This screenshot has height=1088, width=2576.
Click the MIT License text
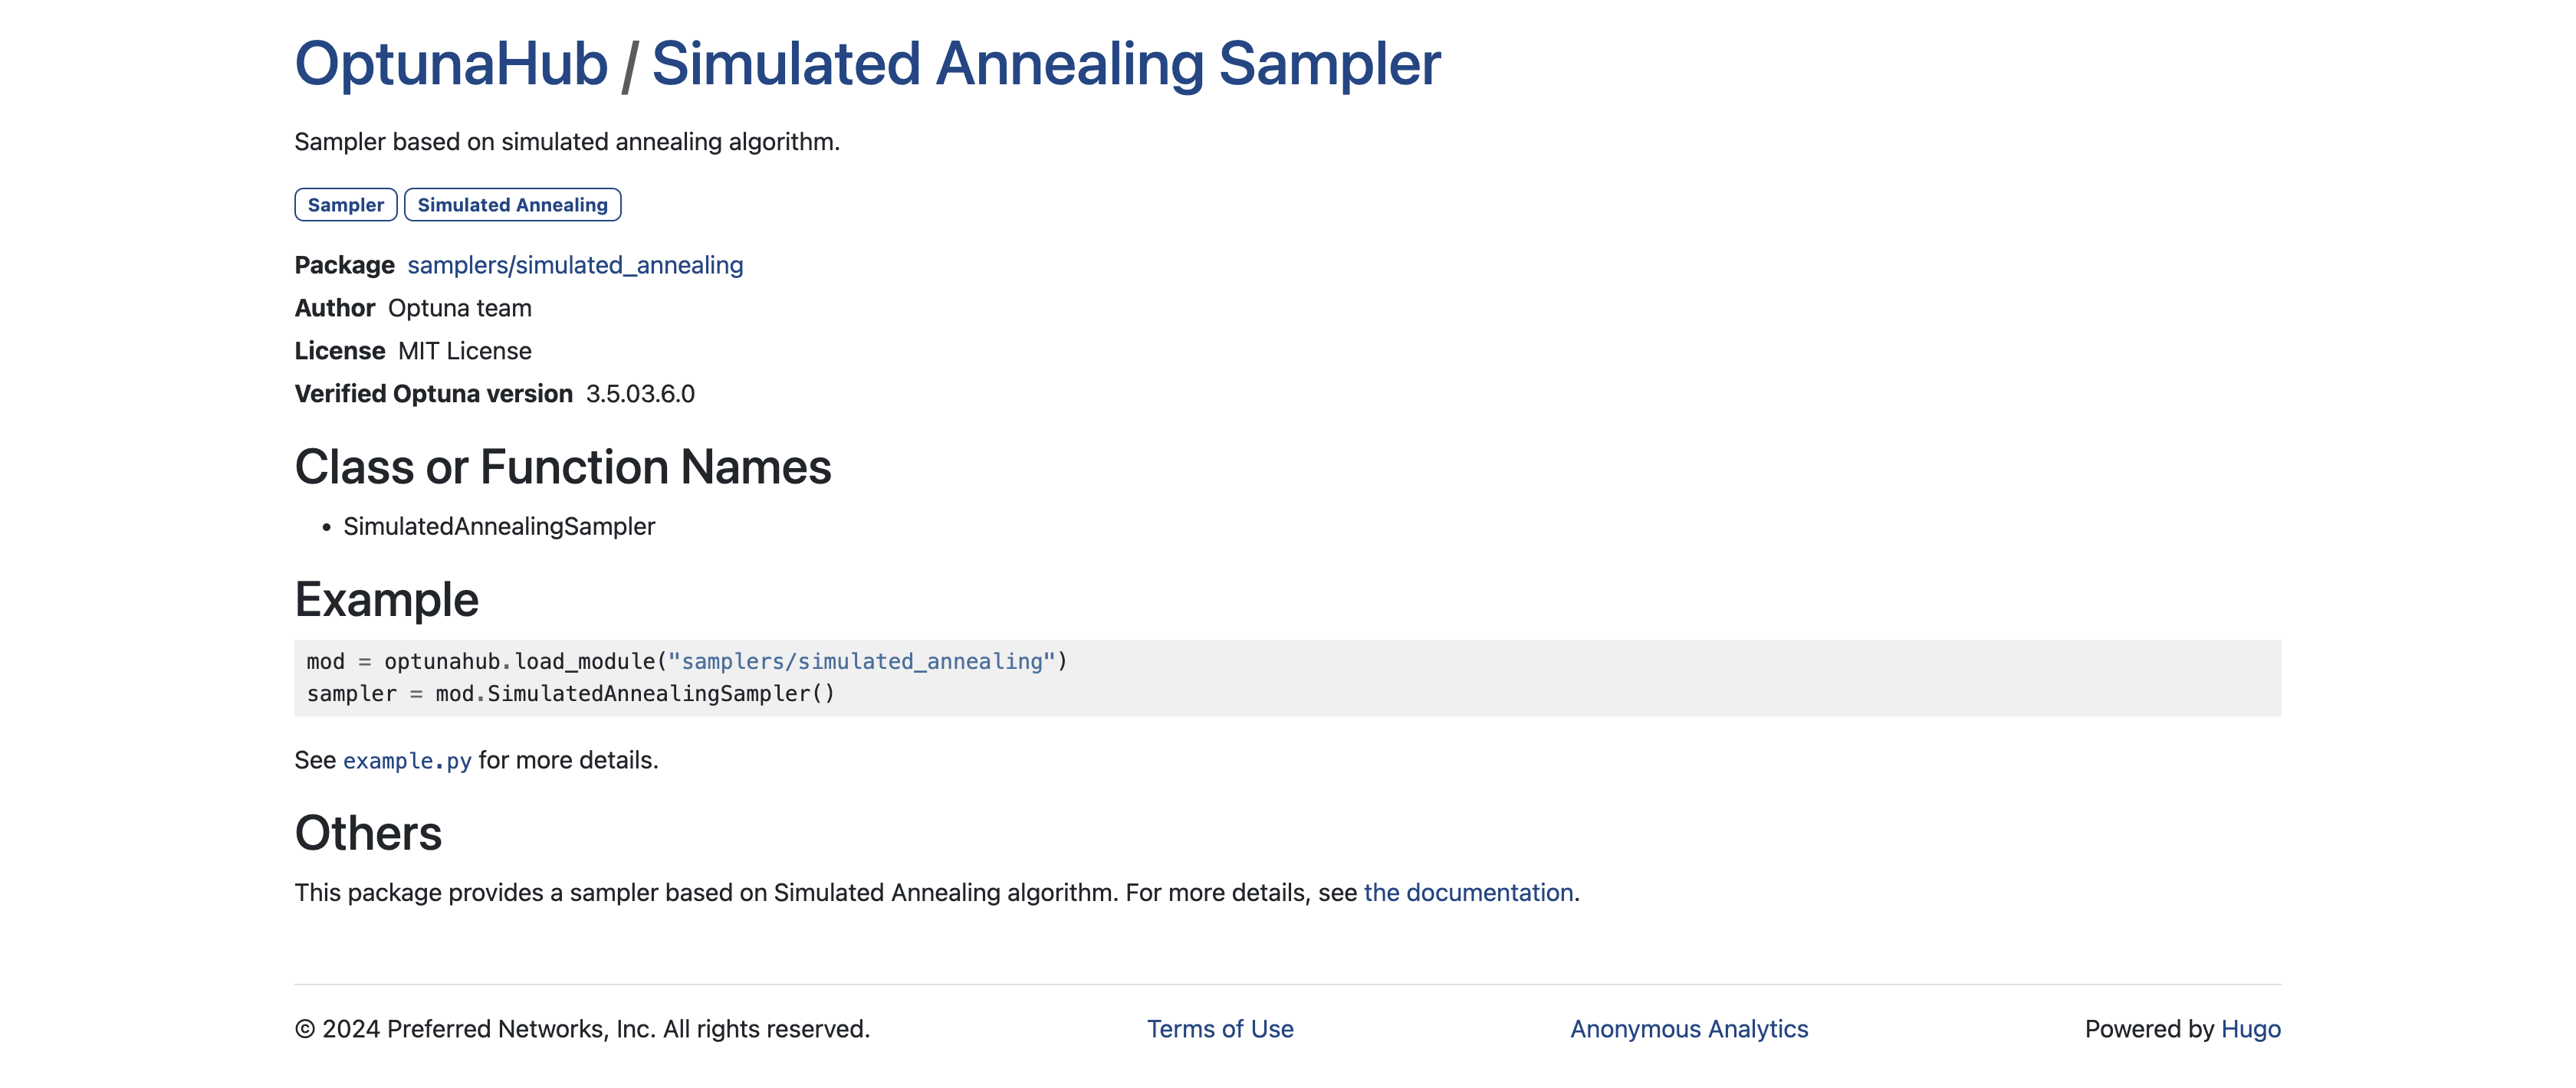tap(465, 351)
